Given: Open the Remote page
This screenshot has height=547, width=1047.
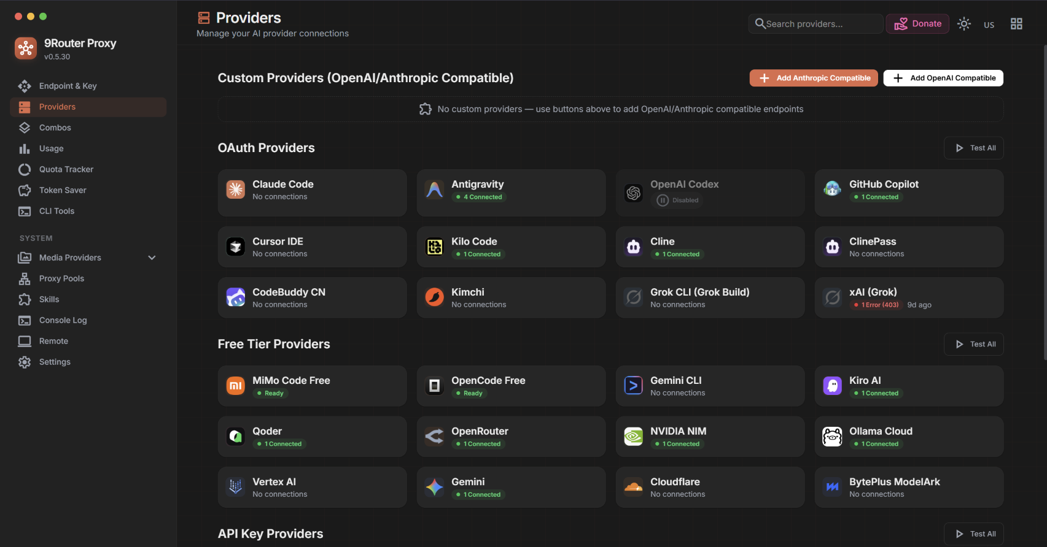Looking at the screenshot, I should point(88,341).
